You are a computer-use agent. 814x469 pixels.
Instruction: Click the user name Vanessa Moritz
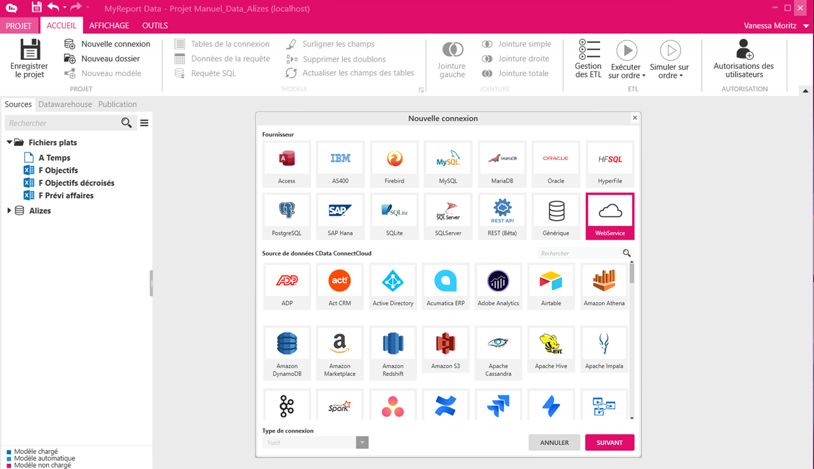[x=770, y=25]
